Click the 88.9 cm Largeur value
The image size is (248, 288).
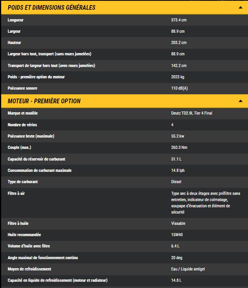pos(178,31)
